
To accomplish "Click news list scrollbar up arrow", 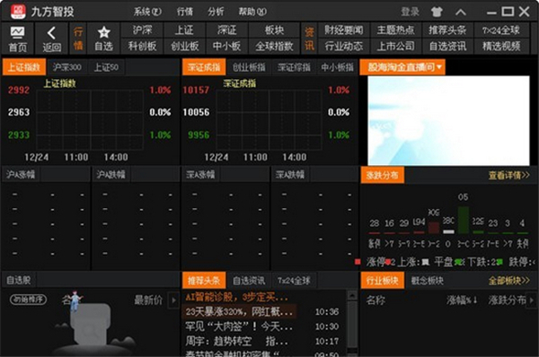I will [352, 295].
